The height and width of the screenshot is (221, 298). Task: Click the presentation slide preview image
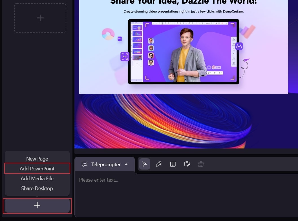[184, 47]
